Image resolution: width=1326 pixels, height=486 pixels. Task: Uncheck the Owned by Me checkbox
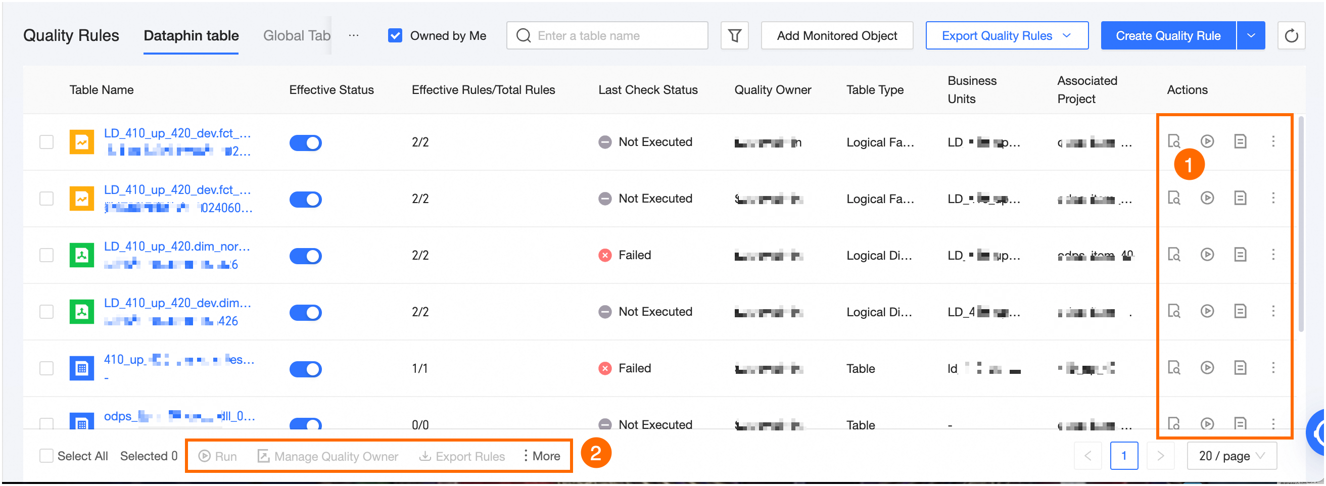(x=395, y=35)
